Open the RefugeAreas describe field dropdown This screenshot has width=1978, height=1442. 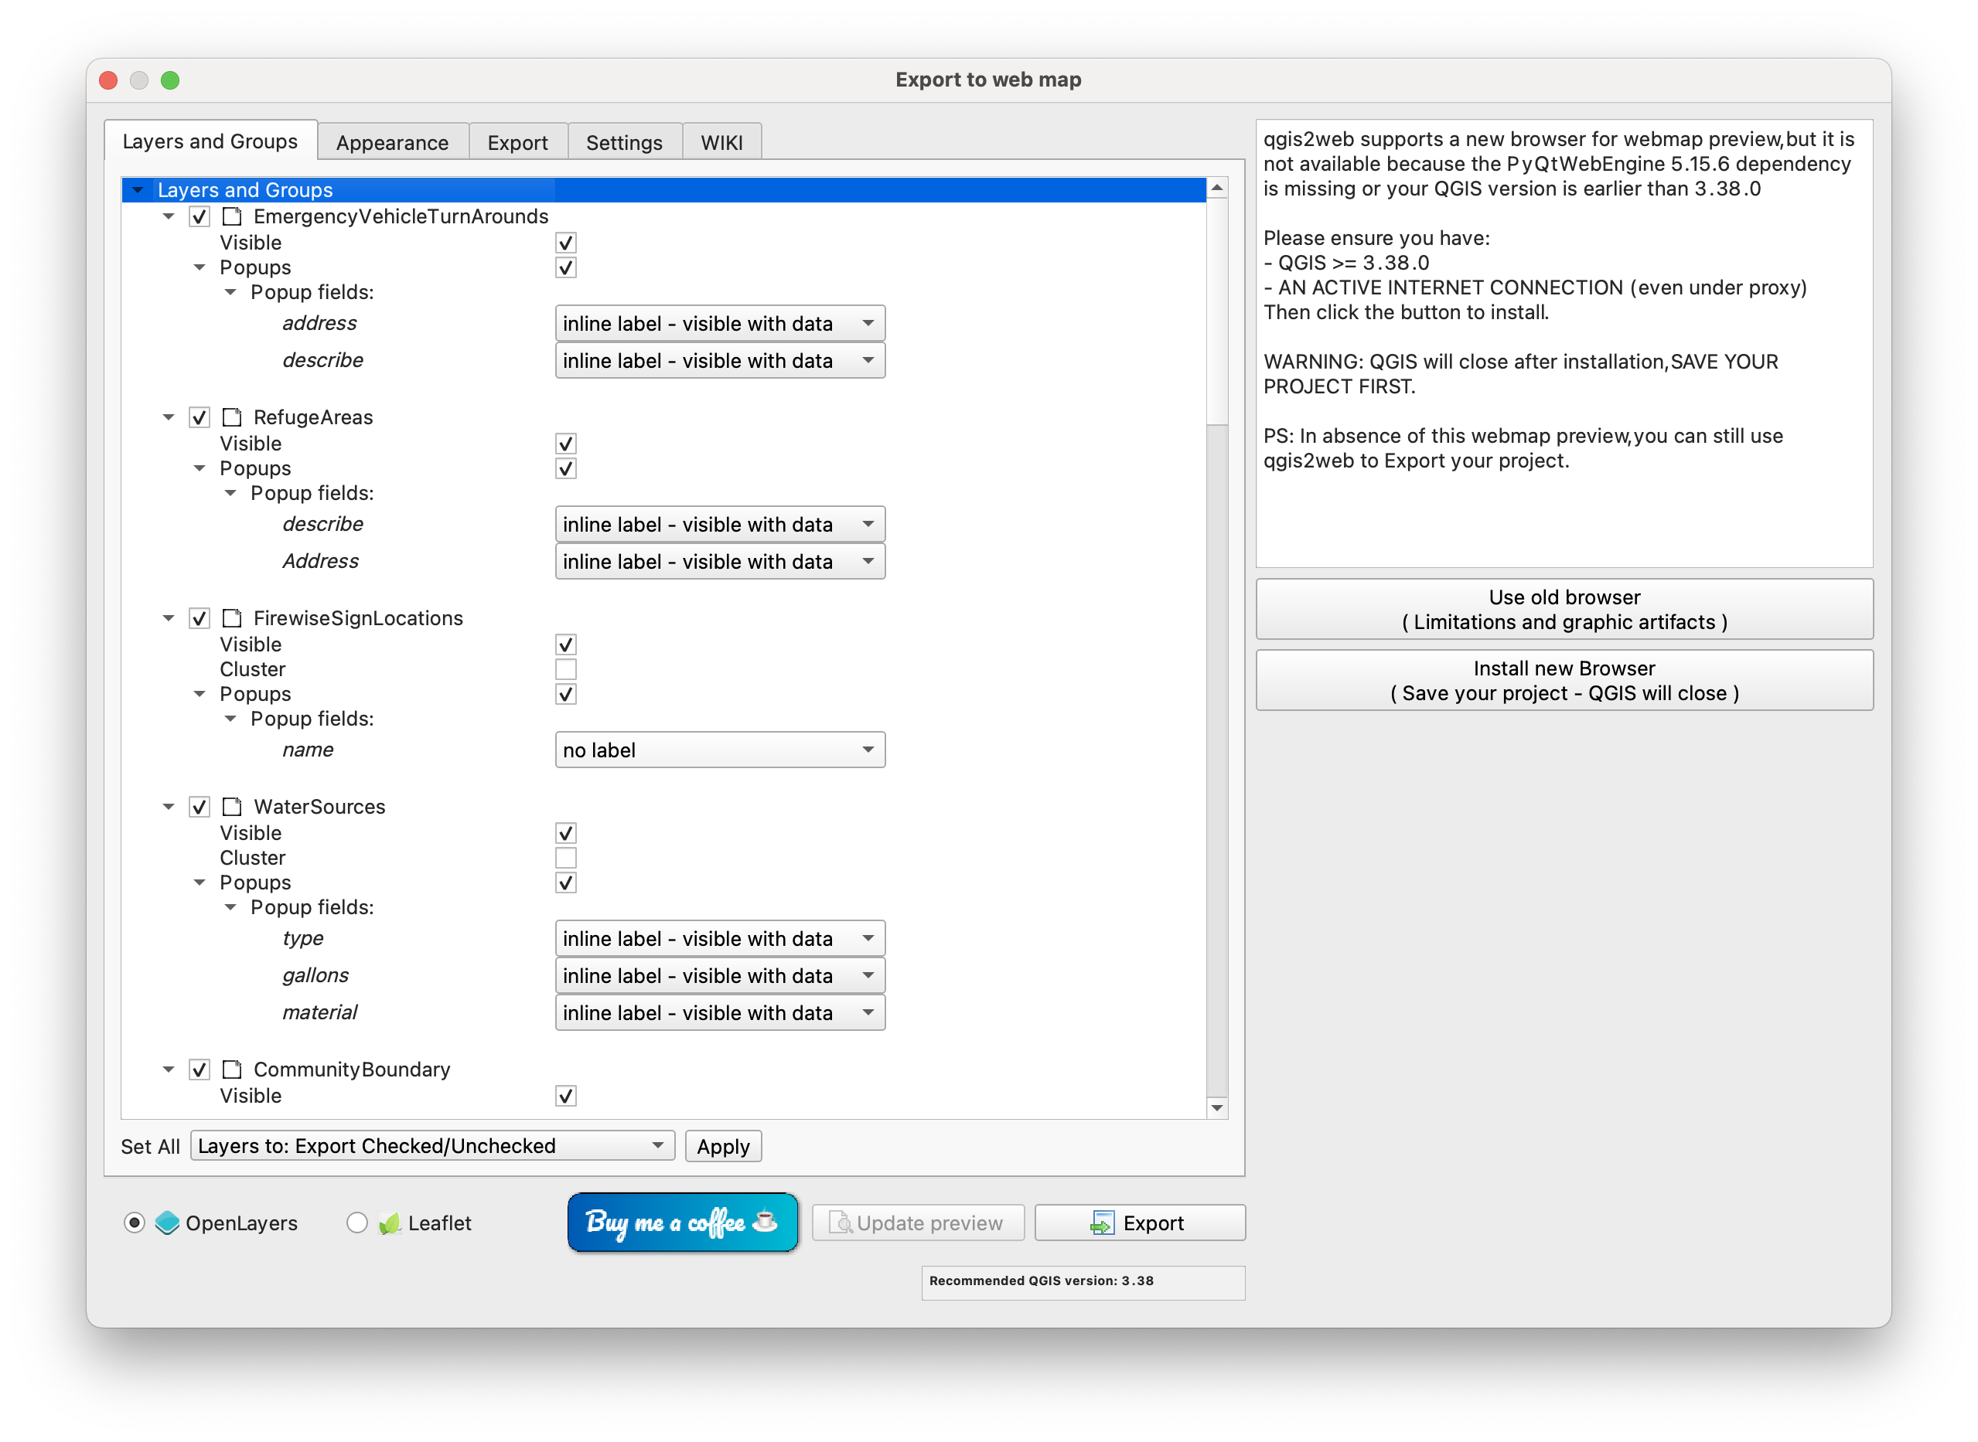[721, 524]
